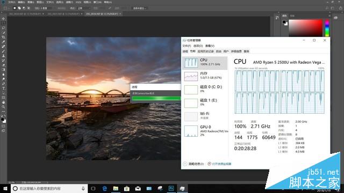Select the Rectangle shape tool

pyautogui.click(x=3, y=98)
